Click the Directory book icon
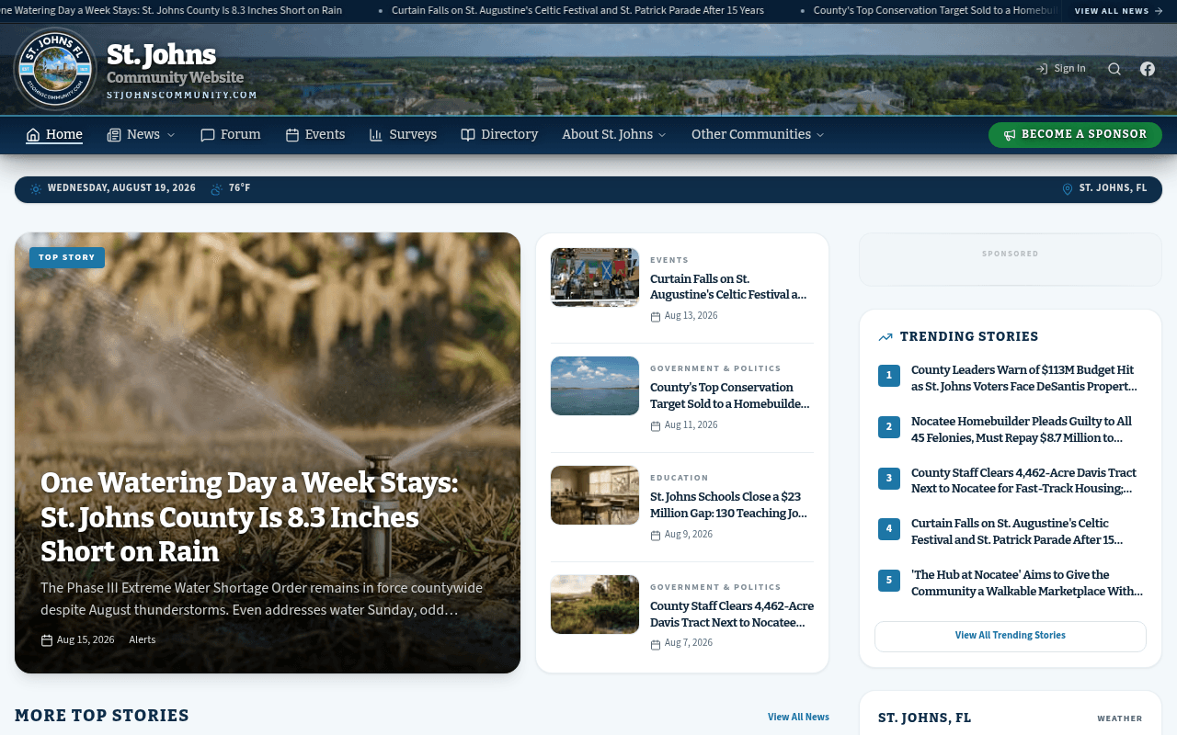 468,135
